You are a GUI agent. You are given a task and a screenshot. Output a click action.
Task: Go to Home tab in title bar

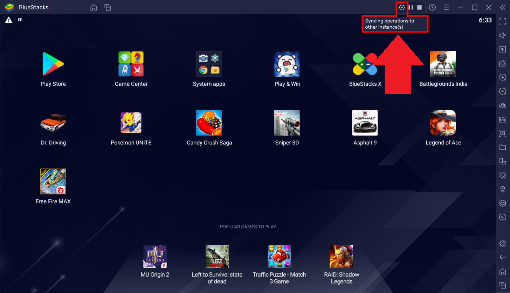point(94,7)
